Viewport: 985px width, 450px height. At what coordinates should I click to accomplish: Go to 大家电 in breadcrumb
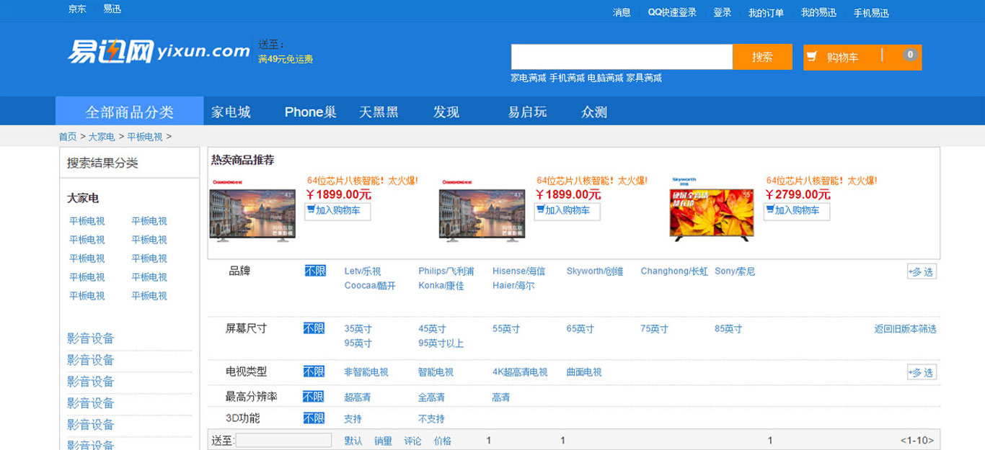(102, 136)
